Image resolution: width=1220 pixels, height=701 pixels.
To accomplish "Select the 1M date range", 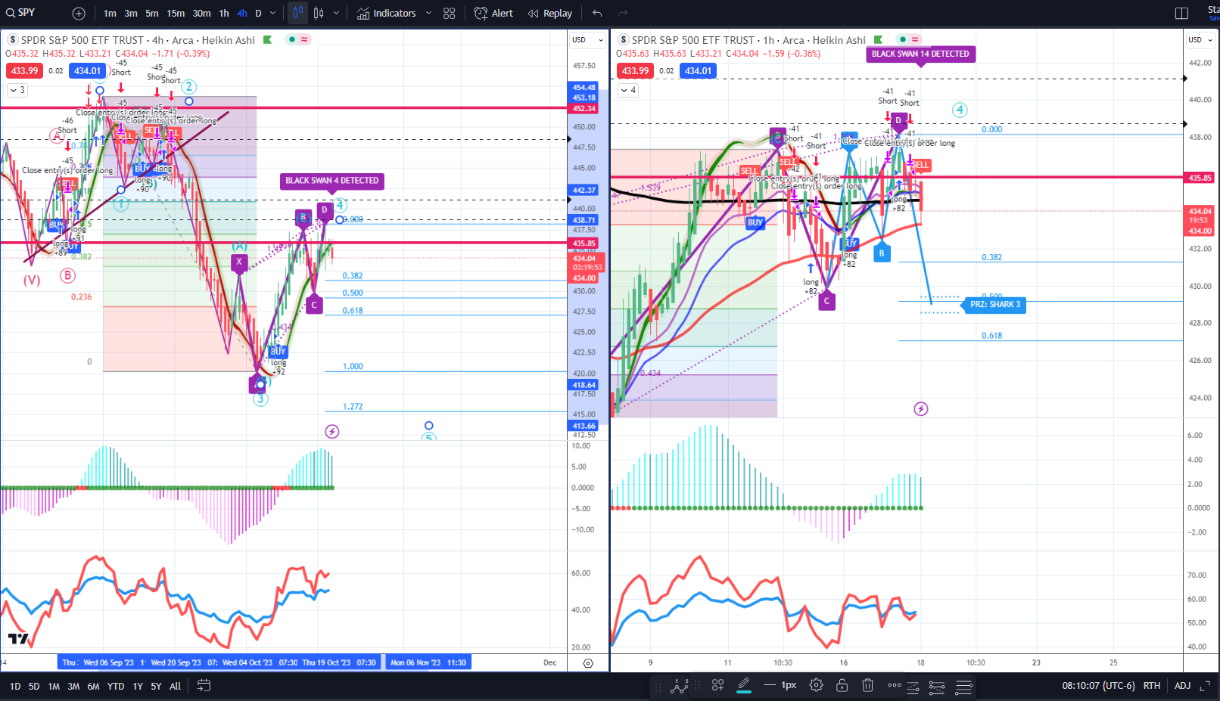I will pyautogui.click(x=54, y=687).
